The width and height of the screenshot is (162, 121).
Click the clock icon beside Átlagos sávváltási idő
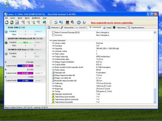(53, 78)
